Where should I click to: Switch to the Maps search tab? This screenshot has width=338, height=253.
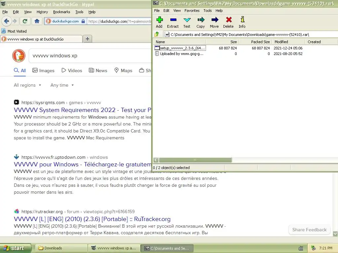point(123,70)
